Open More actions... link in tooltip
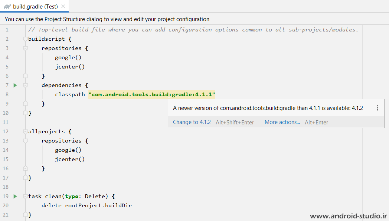389x221 pixels. 282,122
